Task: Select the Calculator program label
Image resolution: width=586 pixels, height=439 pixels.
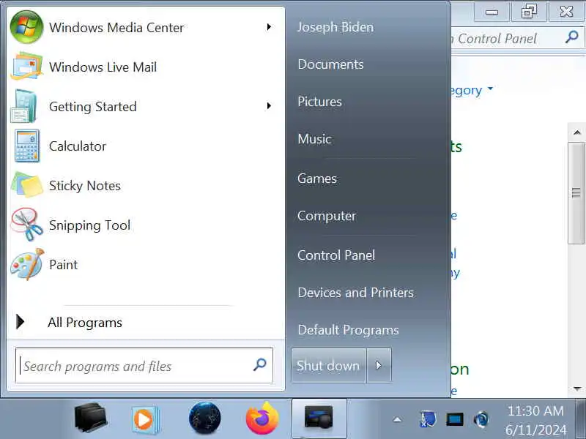Action: (78, 146)
